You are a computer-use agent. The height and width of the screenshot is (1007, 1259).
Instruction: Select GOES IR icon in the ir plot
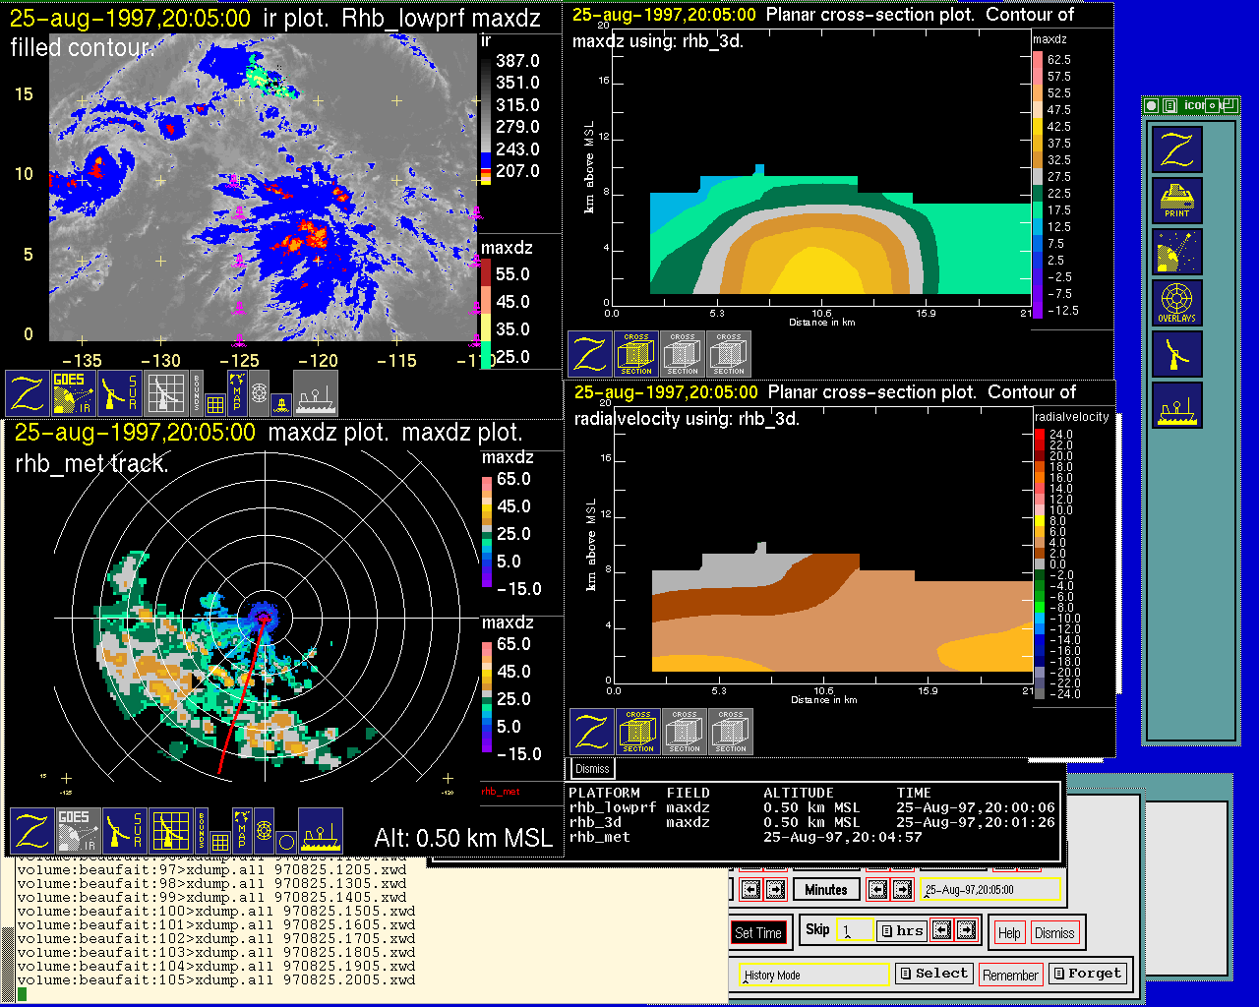(74, 392)
